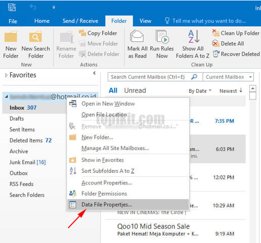
Task: Select the message received at 6:03 PM
Action: (x=217, y=149)
